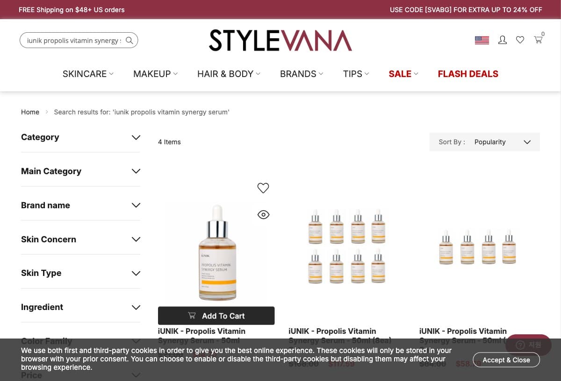Quick view first product eye icon
Viewport: 561px width, 381px height.
[x=264, y=215]
